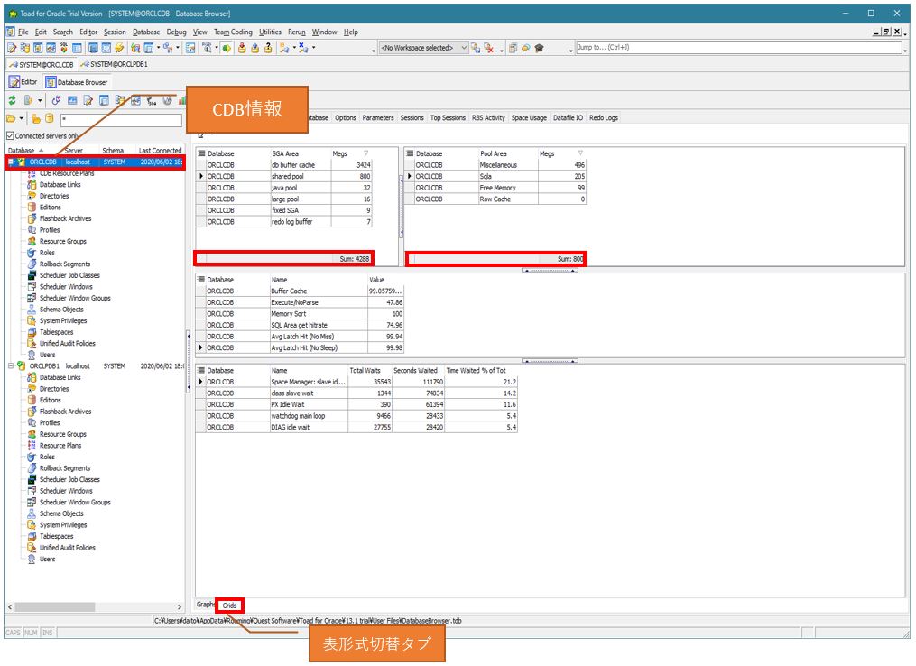Viewport: 916px width, 666px height.
Task: Switch to the RBS Activity tab
Action: 488,118
